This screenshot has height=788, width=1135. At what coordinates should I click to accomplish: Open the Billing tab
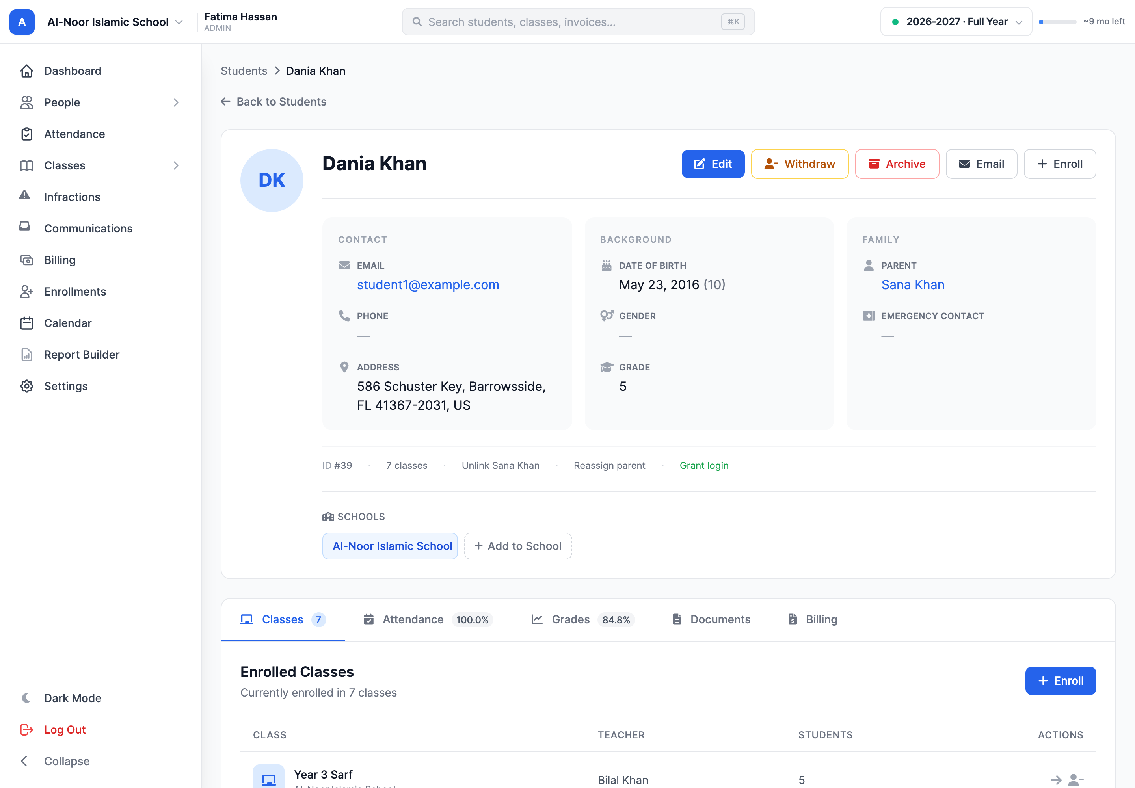813,620
